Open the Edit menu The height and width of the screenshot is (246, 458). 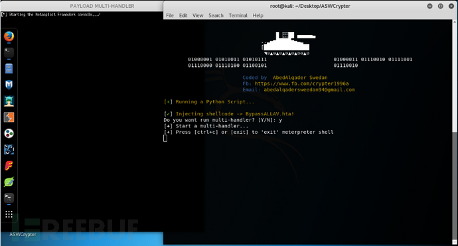[183, 15]
